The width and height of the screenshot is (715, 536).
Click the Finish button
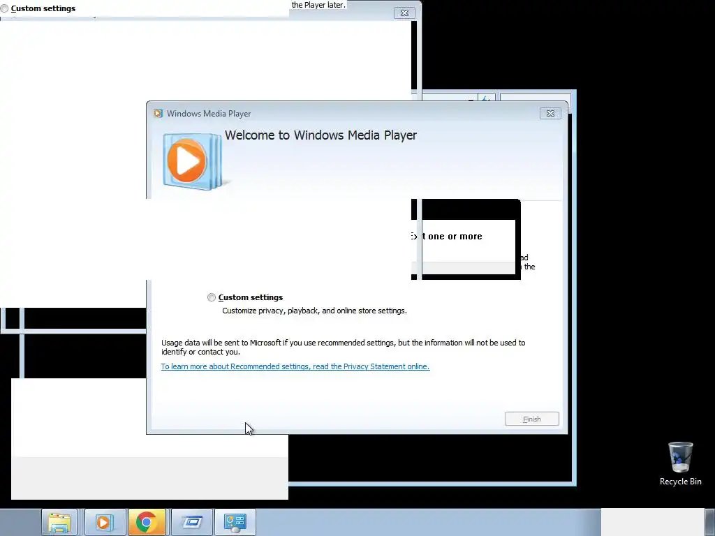pyautogui.click(x=531, y=419)
